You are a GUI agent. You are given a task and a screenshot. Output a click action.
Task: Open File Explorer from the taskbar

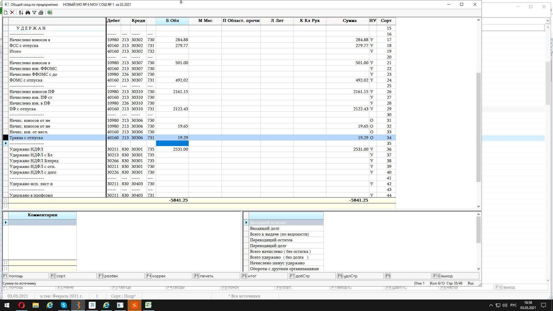pos(35,305)
